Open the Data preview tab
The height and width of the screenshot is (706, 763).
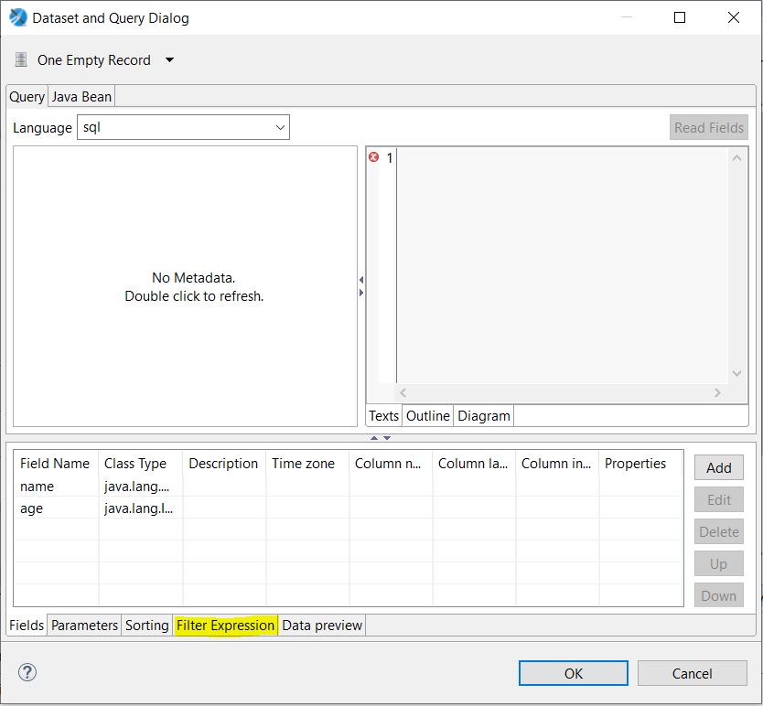pyautogui.click(x=323, y=626)
